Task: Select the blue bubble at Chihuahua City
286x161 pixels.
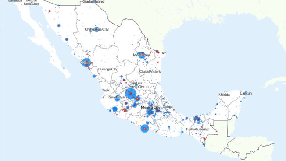Action: click(x=97, y=29)
